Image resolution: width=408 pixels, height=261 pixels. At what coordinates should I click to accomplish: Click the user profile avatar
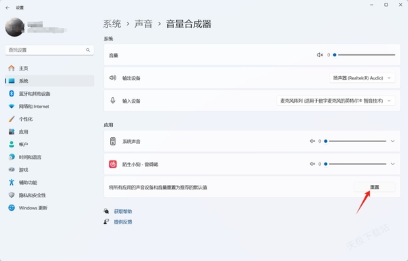coord(15,27)
